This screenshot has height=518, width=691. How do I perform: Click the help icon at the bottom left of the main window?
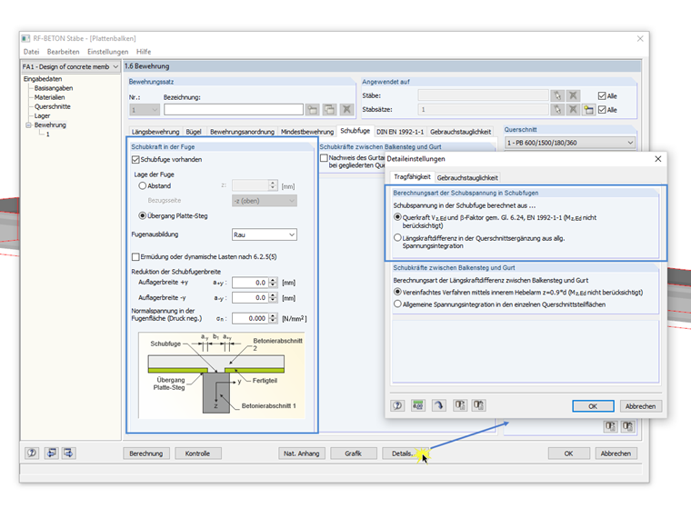click(32, 453)
